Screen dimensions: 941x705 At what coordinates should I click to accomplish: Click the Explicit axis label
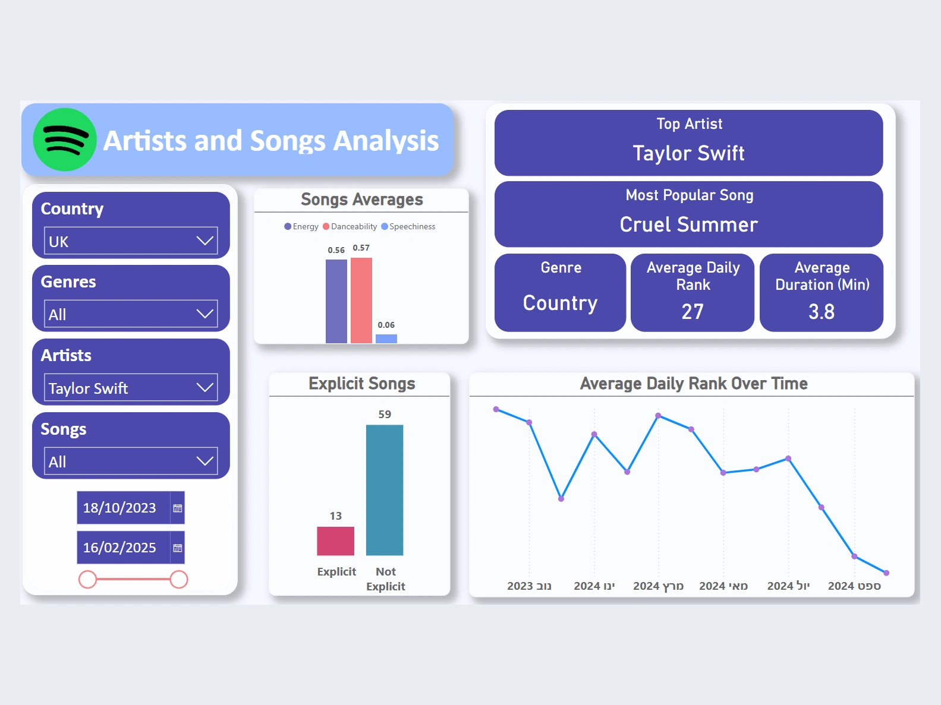click(336, 571)
